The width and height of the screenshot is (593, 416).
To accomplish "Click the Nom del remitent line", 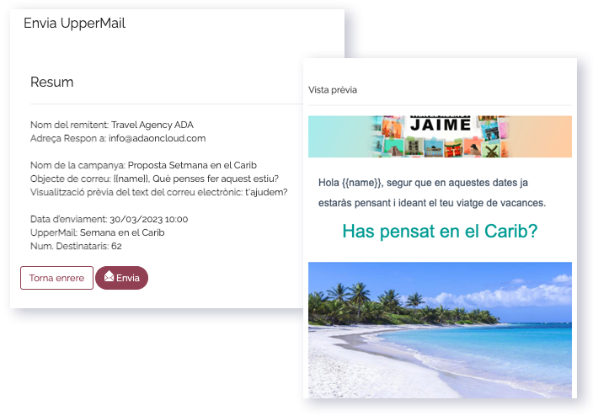I will click(112, 125).
